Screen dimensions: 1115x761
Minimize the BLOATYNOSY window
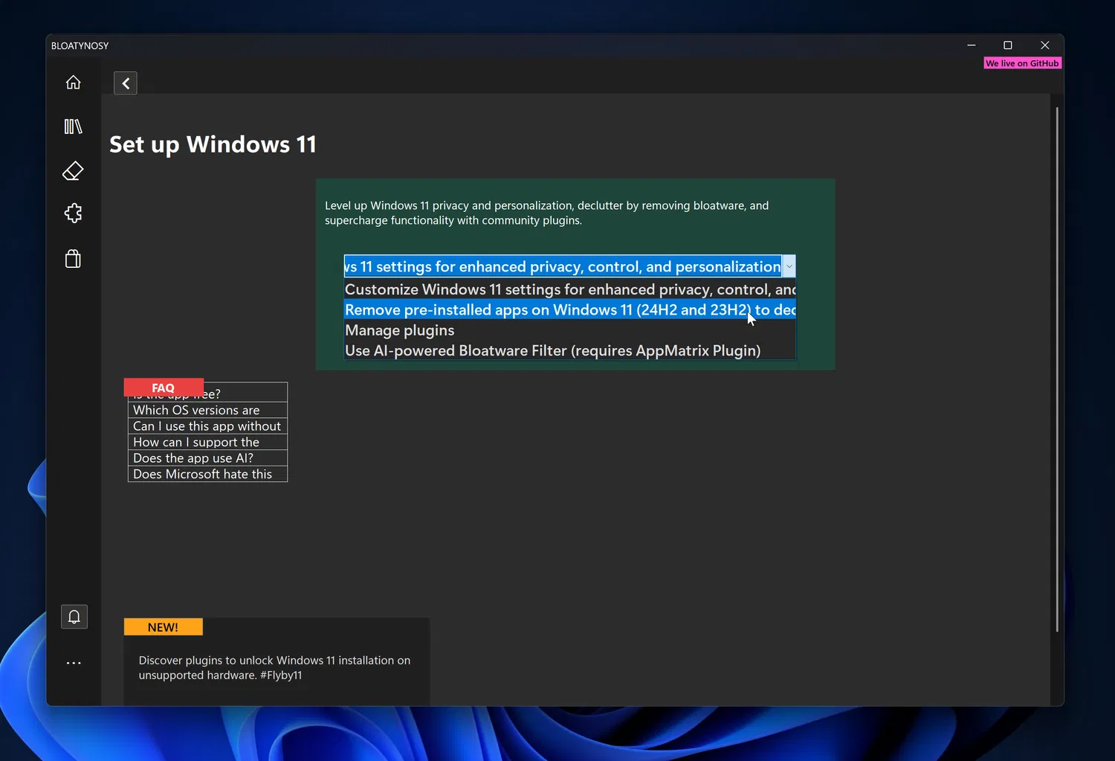pos(971,45)
